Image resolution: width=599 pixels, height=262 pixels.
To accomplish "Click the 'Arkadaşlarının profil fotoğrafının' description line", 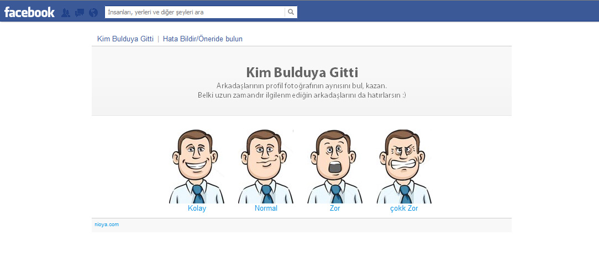I will pyautogui.click(x=302, y=86).
